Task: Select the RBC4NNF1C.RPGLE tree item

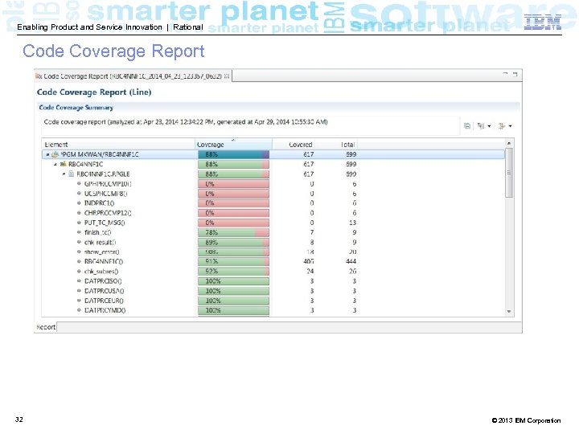Action: [x=103, y=174]
